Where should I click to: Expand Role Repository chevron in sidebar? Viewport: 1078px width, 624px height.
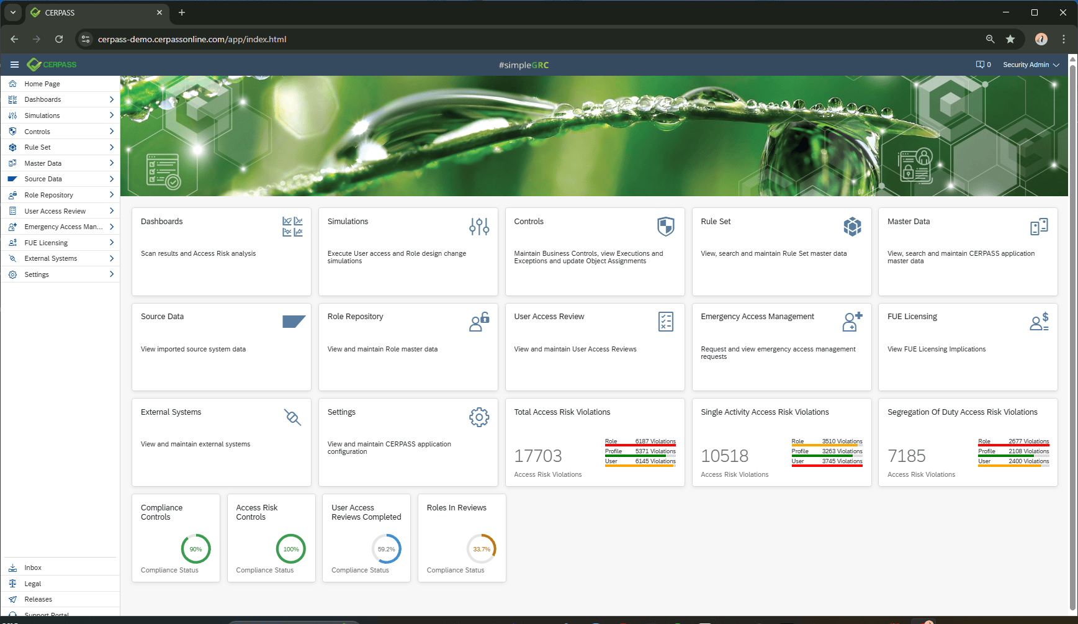(112, 195)
